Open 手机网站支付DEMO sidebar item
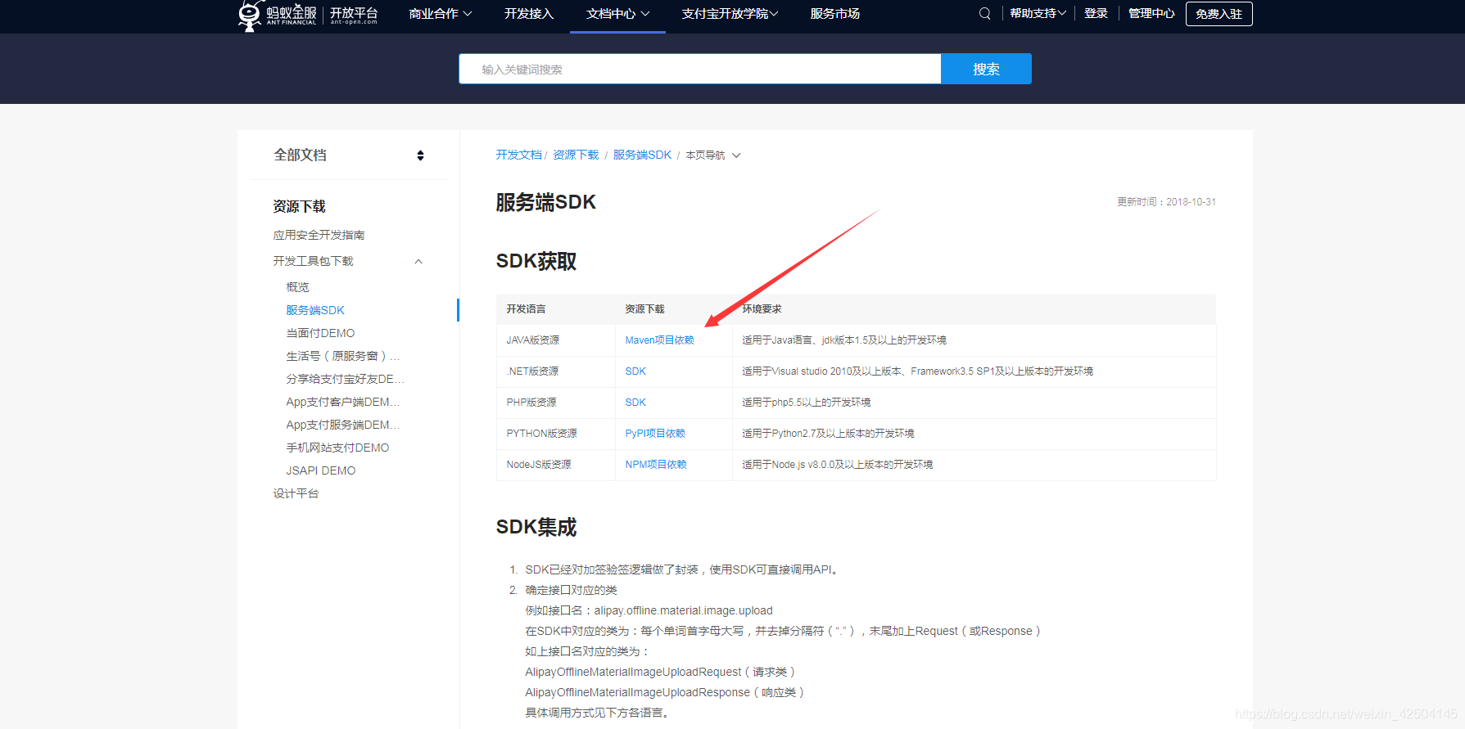1465x729 pixels. (x=337, y=448)
